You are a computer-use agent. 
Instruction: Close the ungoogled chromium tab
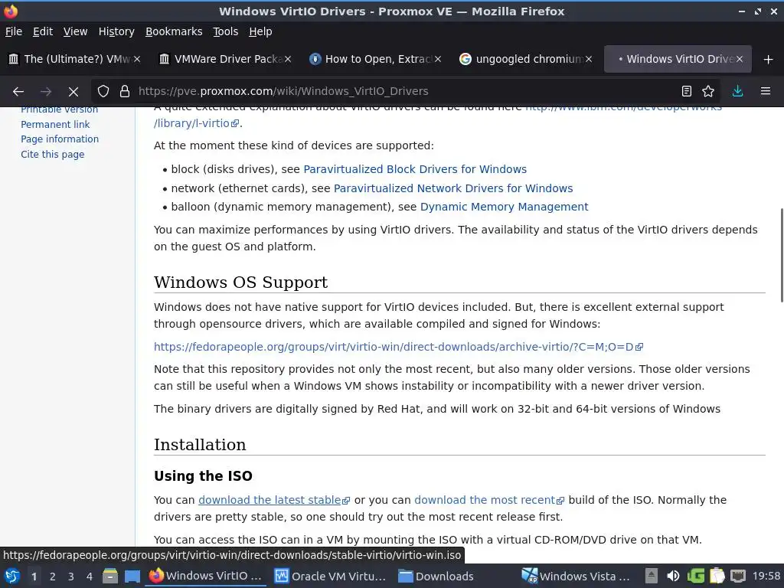tap(589, 59)
